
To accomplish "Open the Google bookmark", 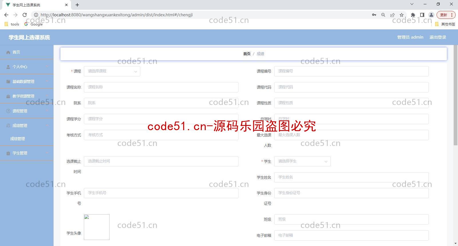I will click(x=33, y=24).
